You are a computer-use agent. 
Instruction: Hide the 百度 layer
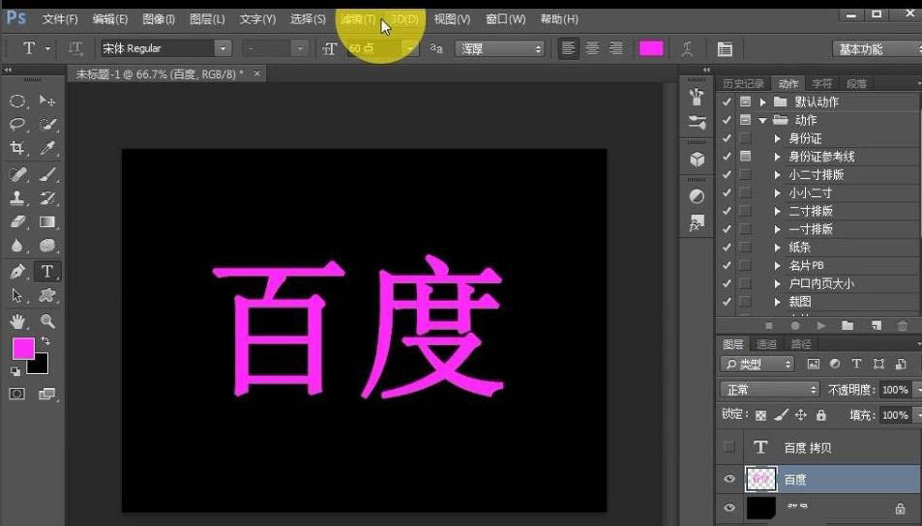pyautogui.click(x=729, y=479)
